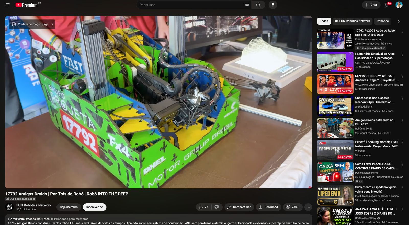
Task: Click Cortes JesusCopy channel name
Action: point(366,218)
